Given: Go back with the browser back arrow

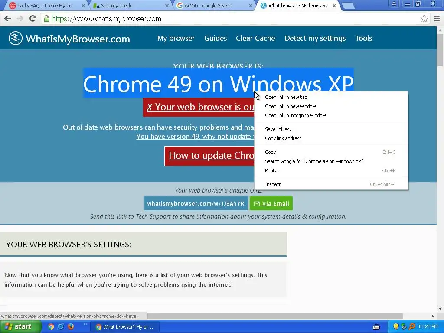Looking at the screenshot, I should click(8, 19).
